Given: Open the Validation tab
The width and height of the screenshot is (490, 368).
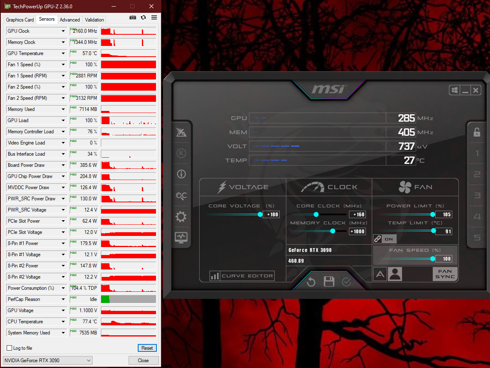Looking at the screenshot, I should pos(94,19).
